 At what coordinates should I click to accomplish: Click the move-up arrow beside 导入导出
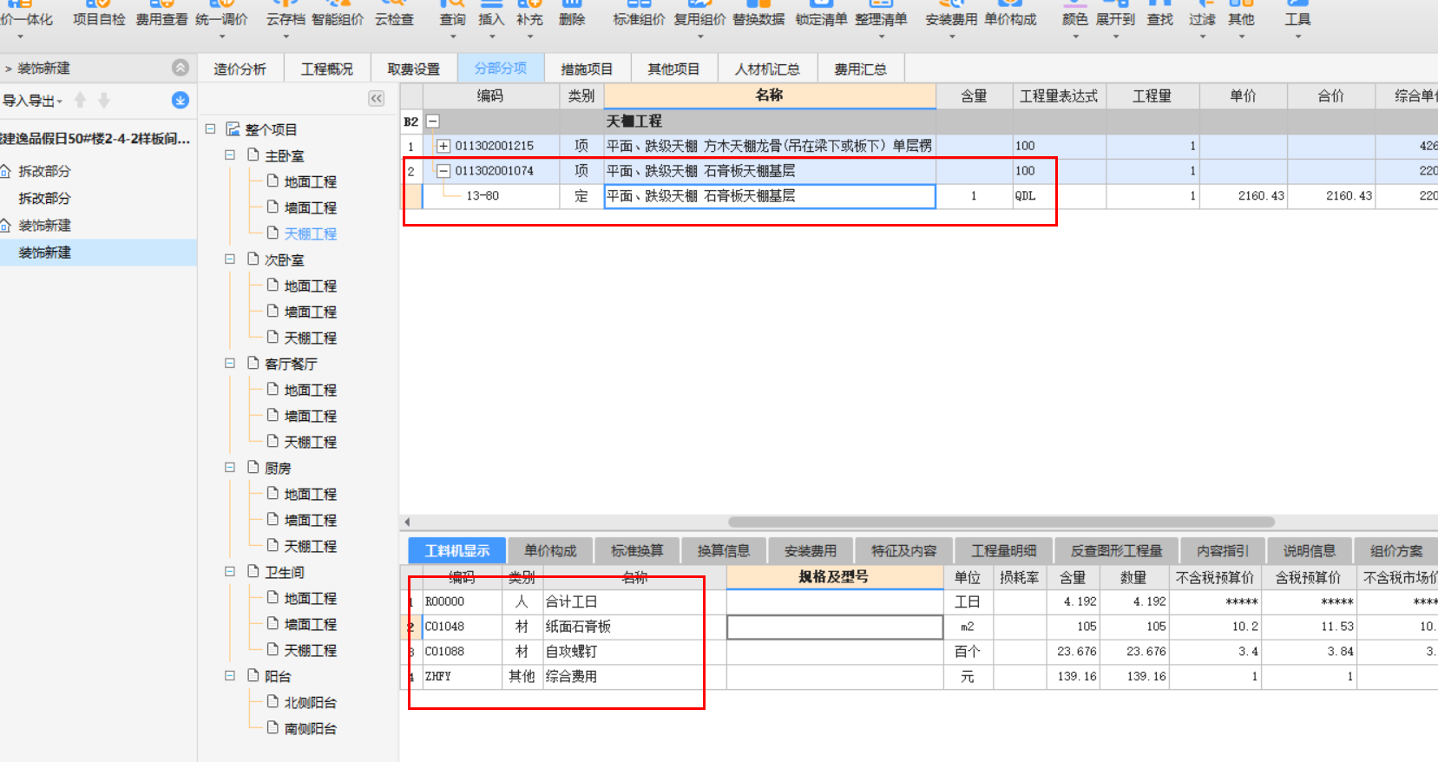pyautogui.click(x=80, y=101)
